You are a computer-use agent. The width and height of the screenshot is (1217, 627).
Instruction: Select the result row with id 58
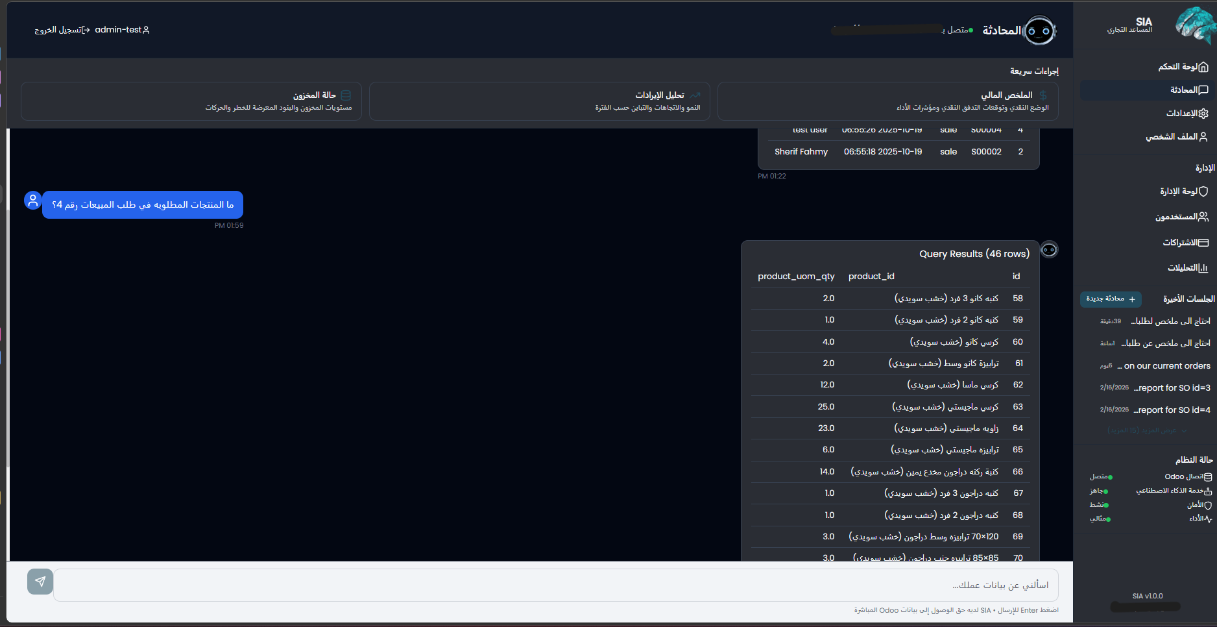point(890,299)
